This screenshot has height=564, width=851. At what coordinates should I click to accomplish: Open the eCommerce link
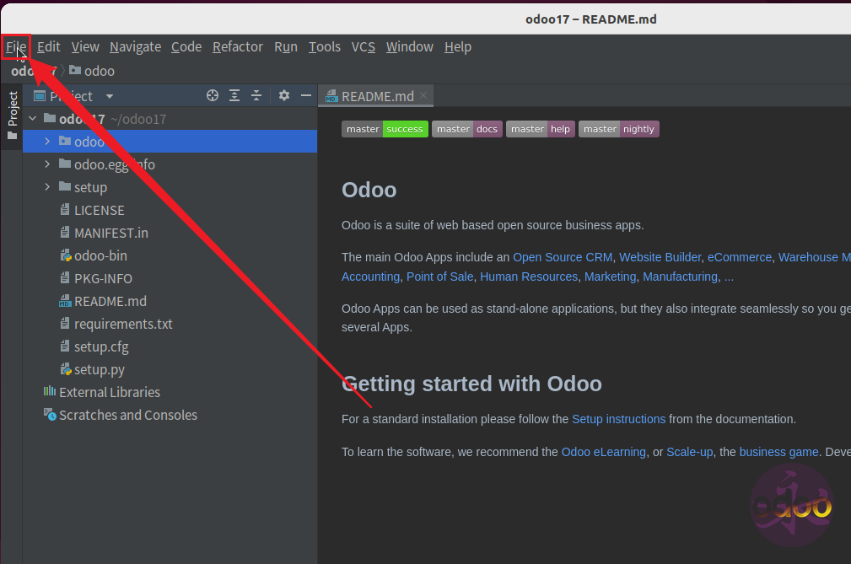739,257
